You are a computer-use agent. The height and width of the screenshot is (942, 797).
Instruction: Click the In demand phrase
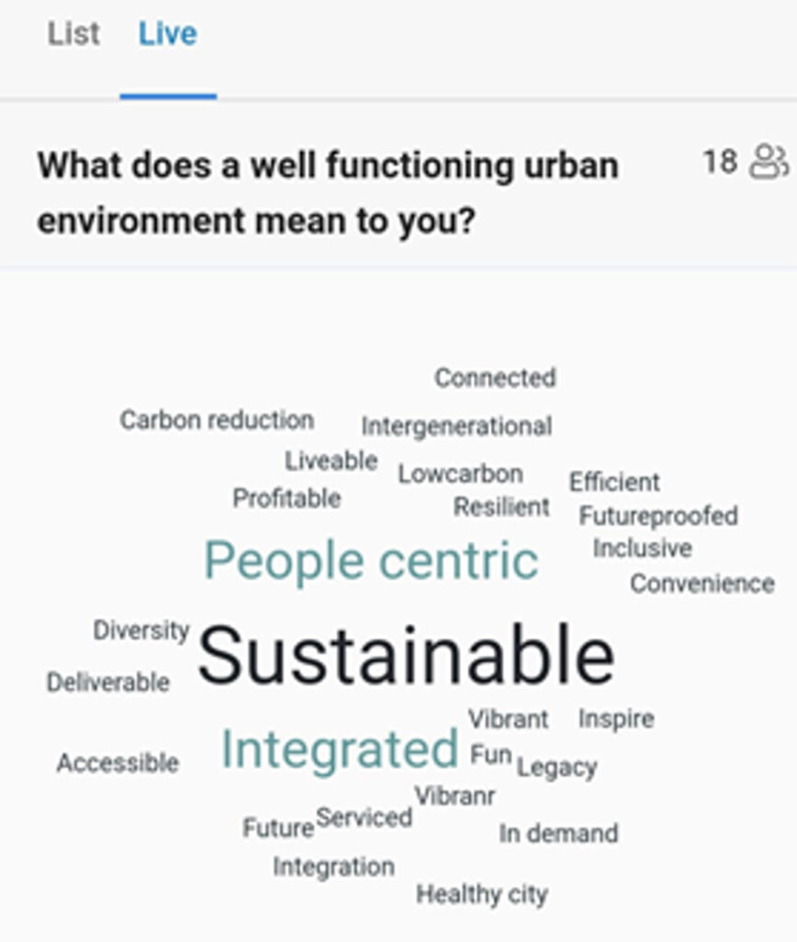[x=559, y=834]
